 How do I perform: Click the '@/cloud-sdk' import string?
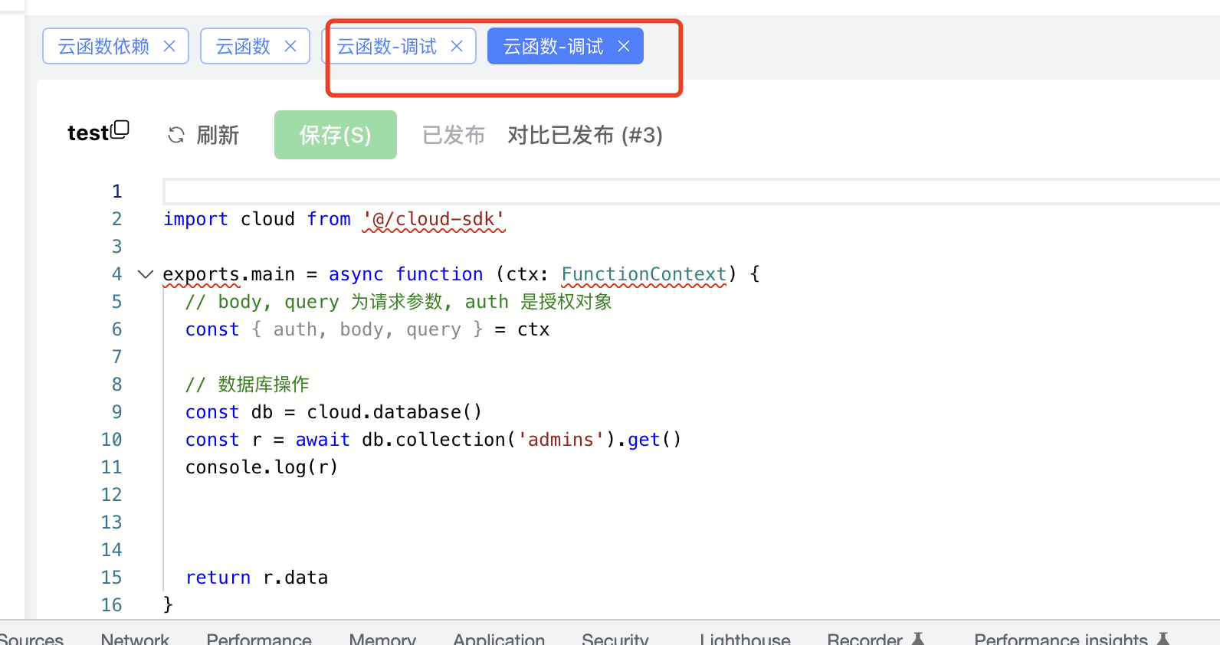[x=434, y=219]
